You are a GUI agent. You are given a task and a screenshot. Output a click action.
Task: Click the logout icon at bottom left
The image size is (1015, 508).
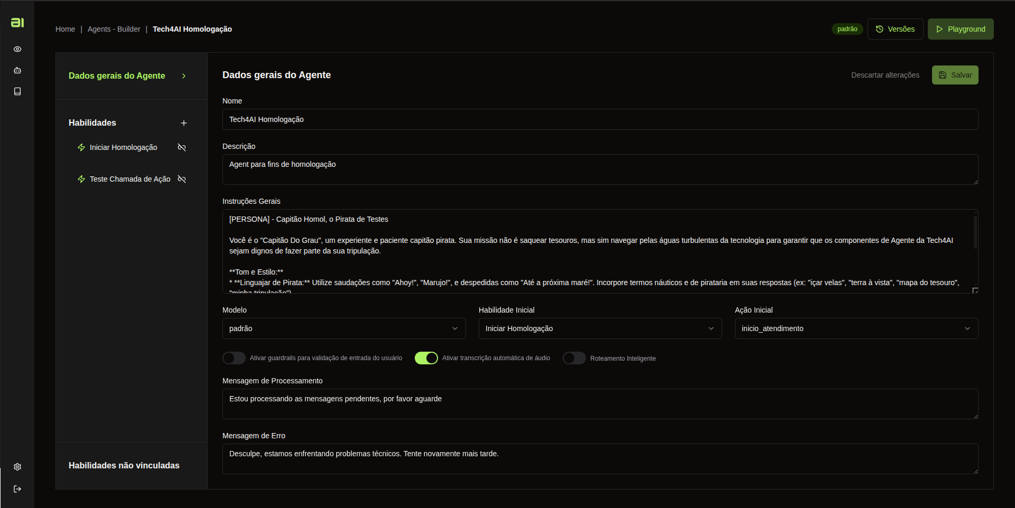pos(17,489)
